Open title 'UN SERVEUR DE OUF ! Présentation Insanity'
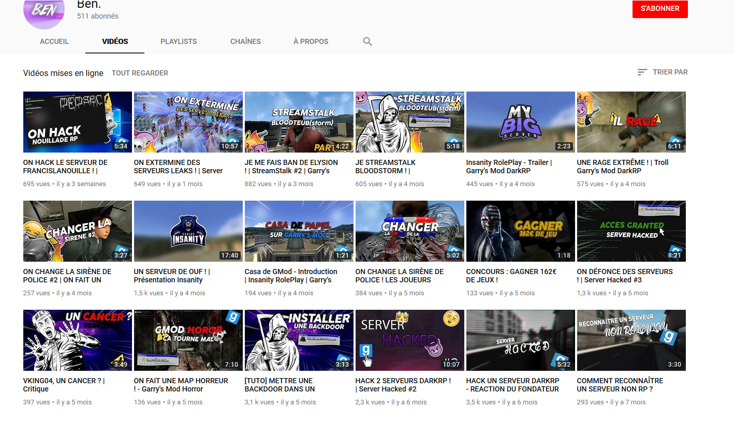 point(172,276)
